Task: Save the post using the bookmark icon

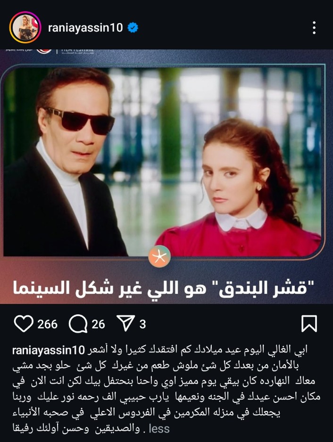Action: pos(309,324)
